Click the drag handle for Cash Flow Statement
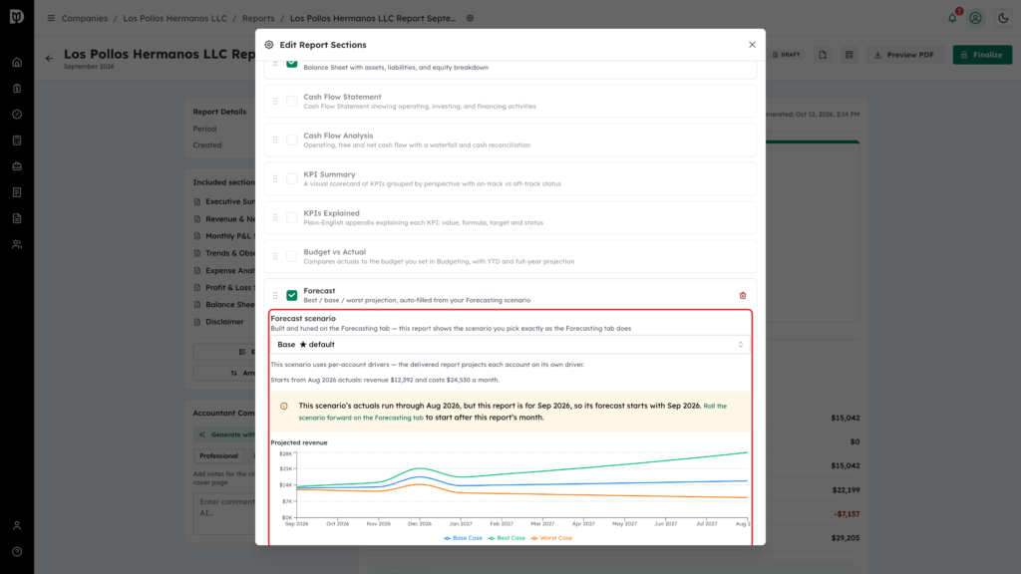Image resolution: width=1021 pixels, height=574 pixels. coord(275,102)
